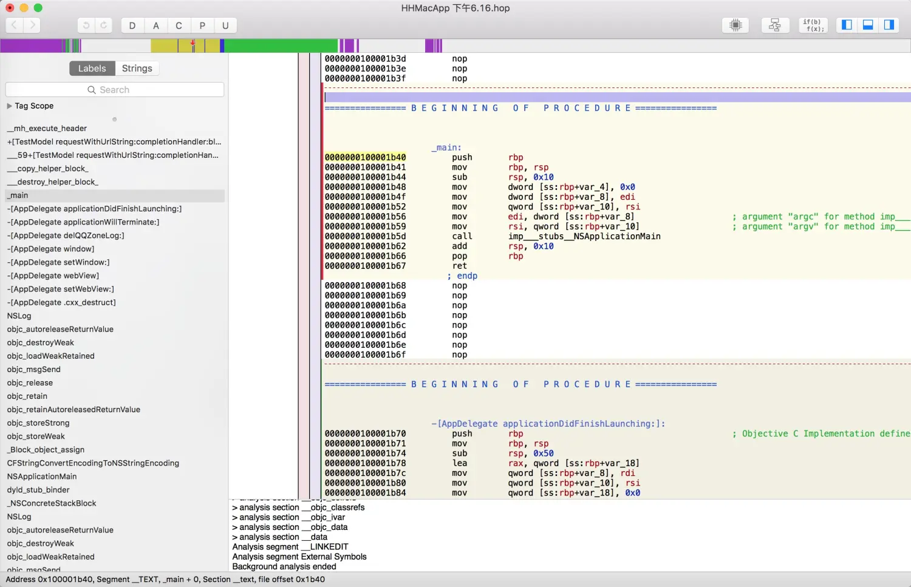This screenshot has width=911, height=587.
Task: Select +[TestModel requestWithUrlString:completionHandler: label
Action: click(114, 142)
